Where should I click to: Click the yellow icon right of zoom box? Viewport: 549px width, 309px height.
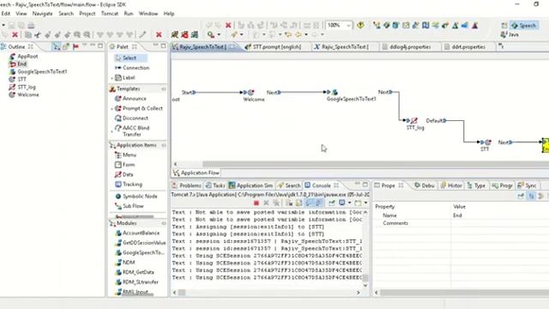pyautogui.click(x=360, y=25)
